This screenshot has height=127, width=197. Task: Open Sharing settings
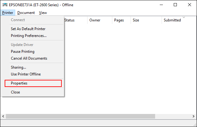tap(18, 67)
